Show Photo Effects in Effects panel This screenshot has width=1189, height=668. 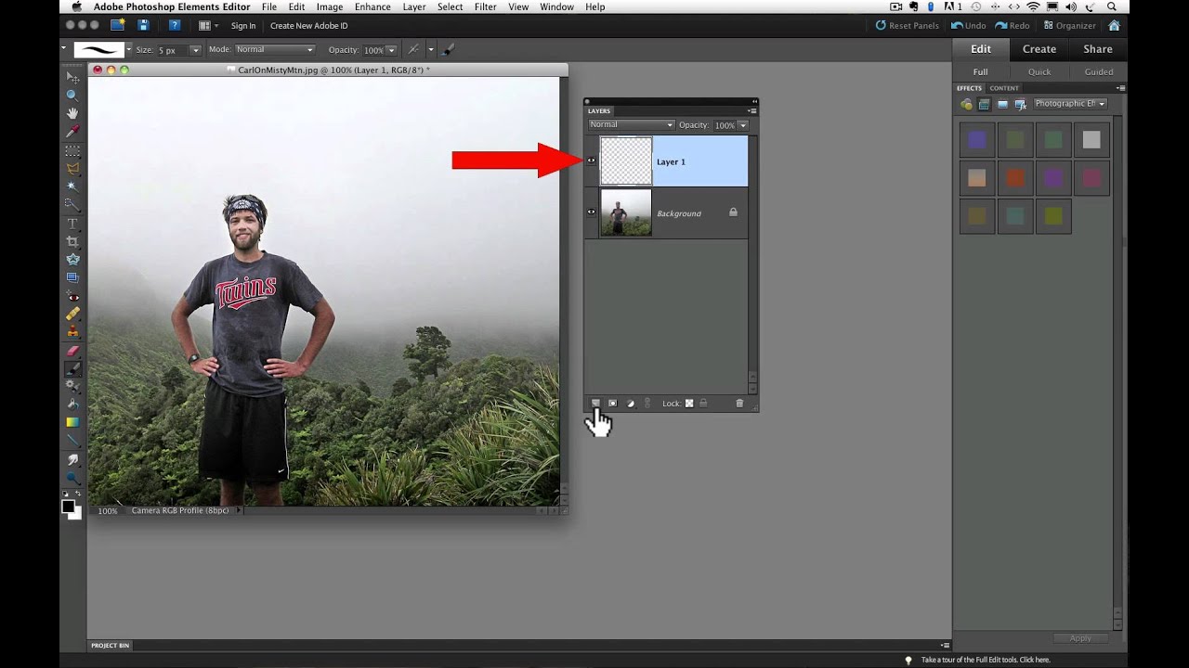(x=1002, y=104)
